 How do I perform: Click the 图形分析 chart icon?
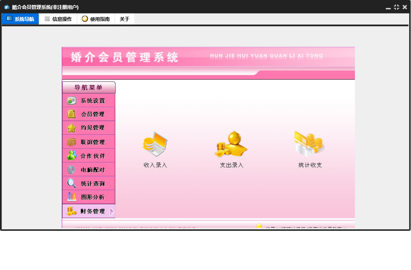coord(71,197)
